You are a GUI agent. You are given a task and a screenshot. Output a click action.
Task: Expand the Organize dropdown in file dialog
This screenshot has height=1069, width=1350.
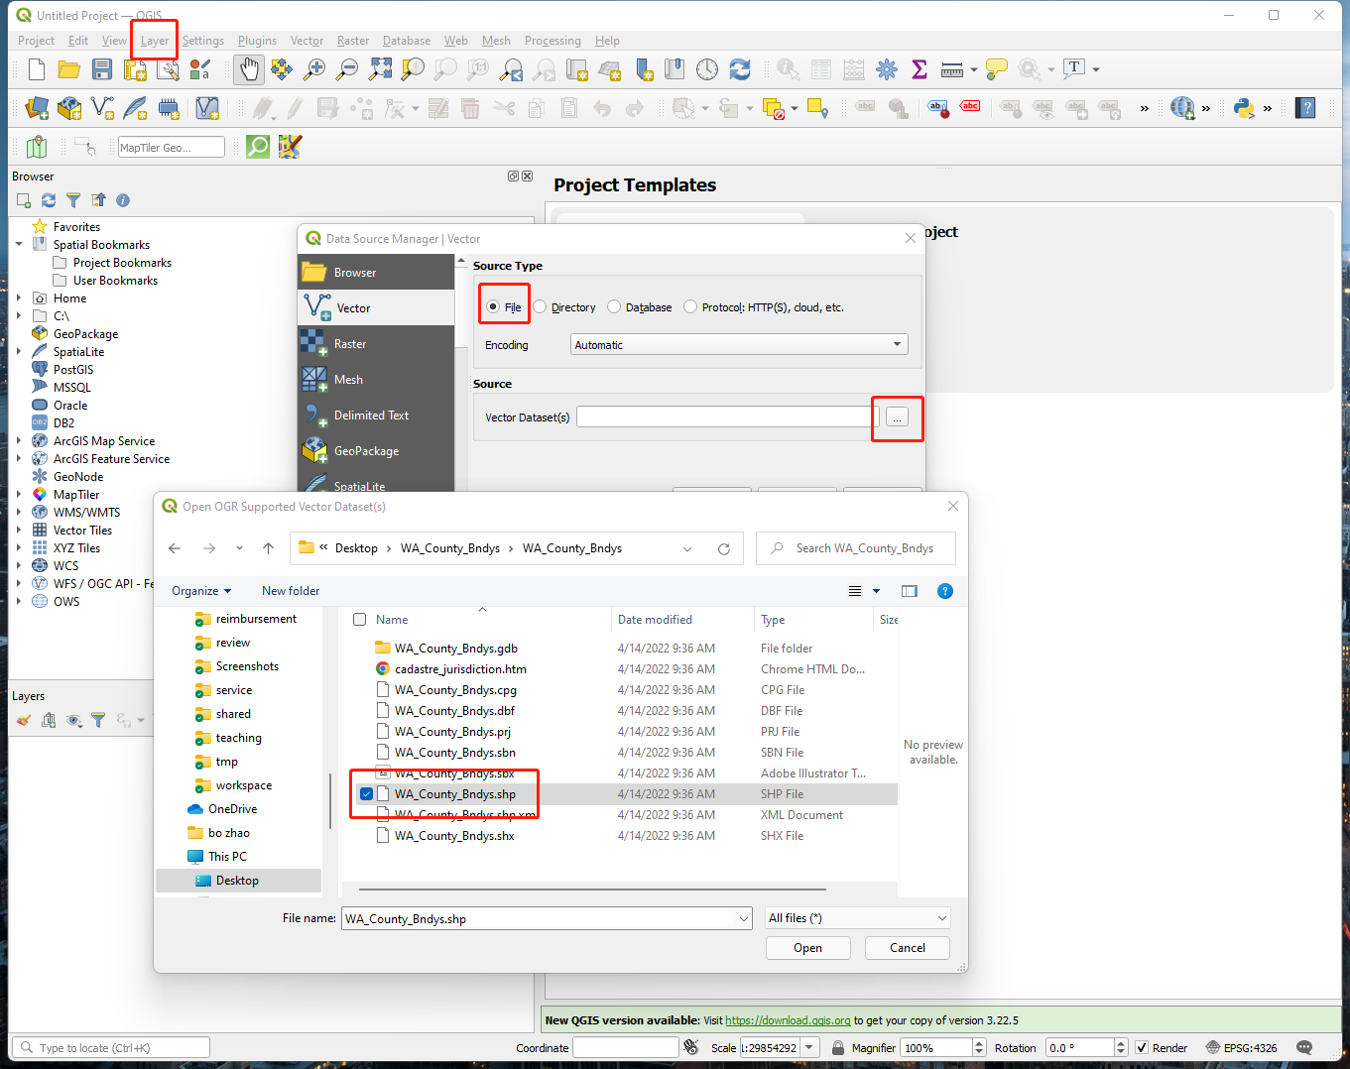point(201,591)
